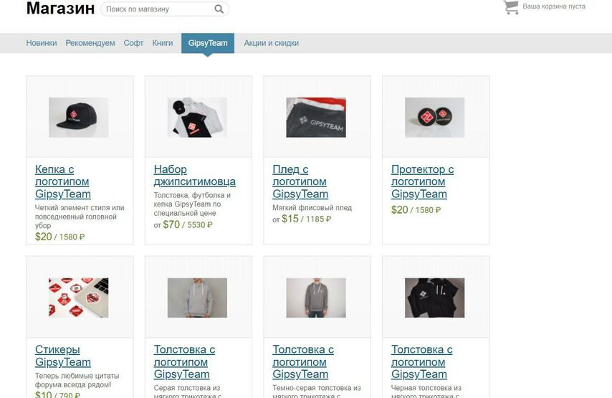Focus the store search field
The height and width of the screenshot is (398, 612).
point(165,9)
